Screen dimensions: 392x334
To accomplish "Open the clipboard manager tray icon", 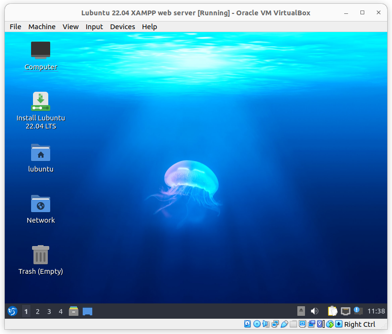I will pyautogui.click(x=332, y=312).
